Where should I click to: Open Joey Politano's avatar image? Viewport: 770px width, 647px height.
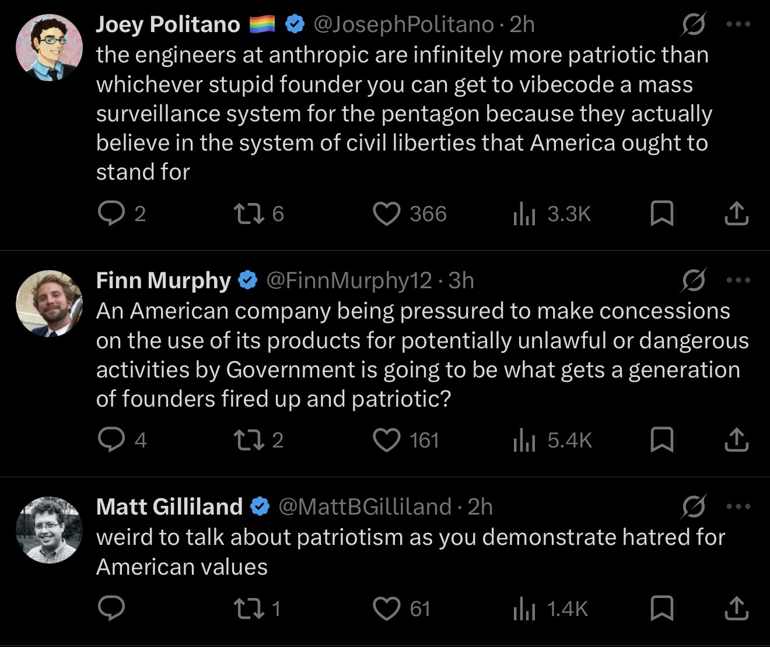pyautogui.click(x=49, y=48)
